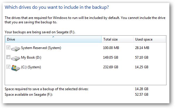Select the (C:) (System) drive label
Screen dimensions: 177x110
[31, 67]
